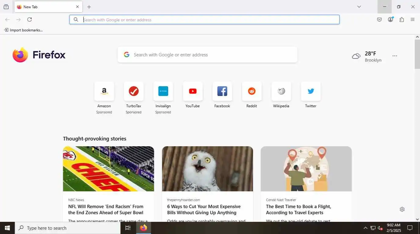Click the page vertical scrollbar
The height and width of the screenshot is (234, 420).
(417, 54)
